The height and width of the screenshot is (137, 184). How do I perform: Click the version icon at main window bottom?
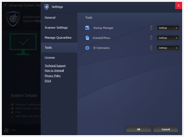[x=6, y=130]
